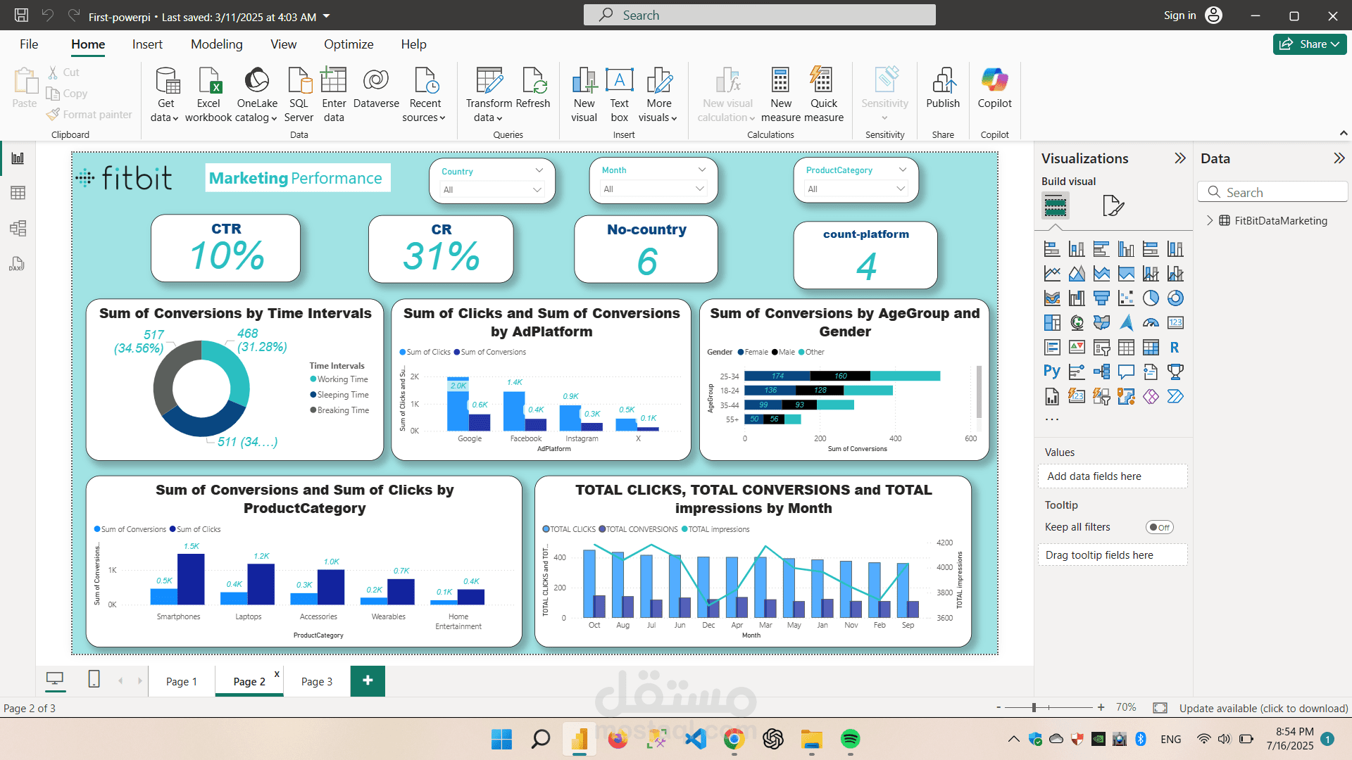Toggle the Keep all filters switch

(x=1159, y=527)
